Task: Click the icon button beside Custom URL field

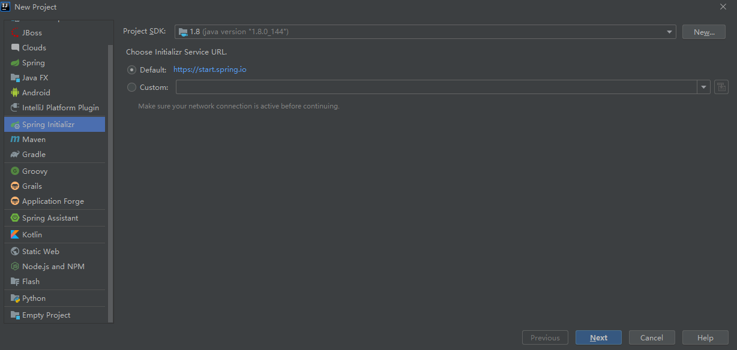Action: [x=721, y=87]
